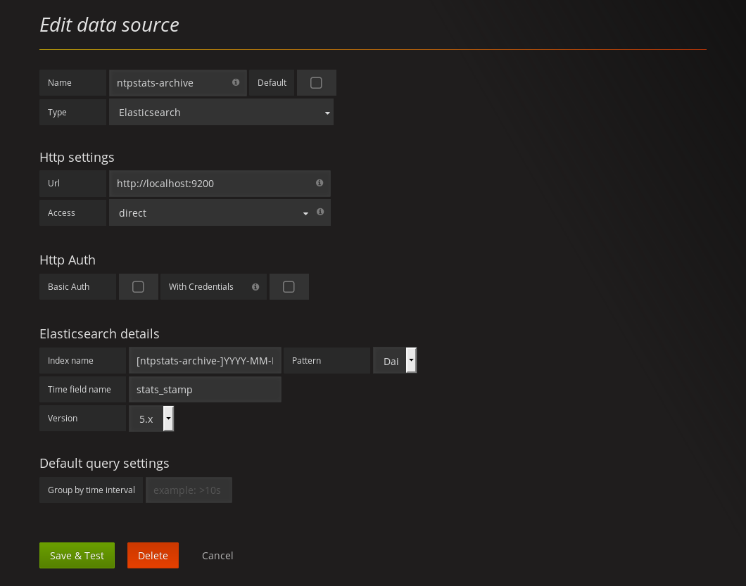Click the red Delete button

[x=153, y=556]
